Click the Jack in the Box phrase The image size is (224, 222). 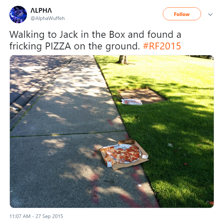[x=92, y=35]
